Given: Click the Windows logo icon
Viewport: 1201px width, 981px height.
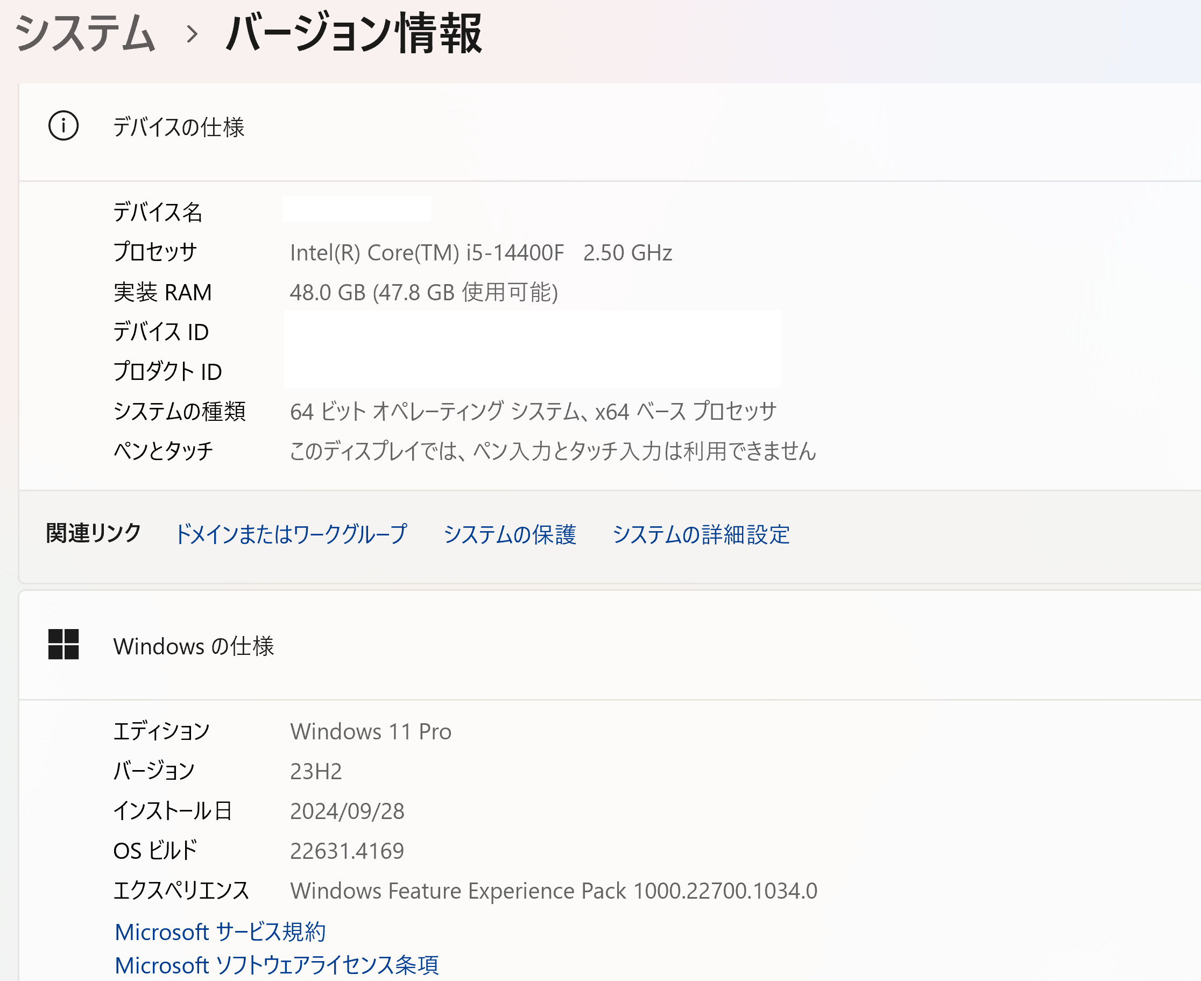Looking at the screenshot, I should point(63,644).
